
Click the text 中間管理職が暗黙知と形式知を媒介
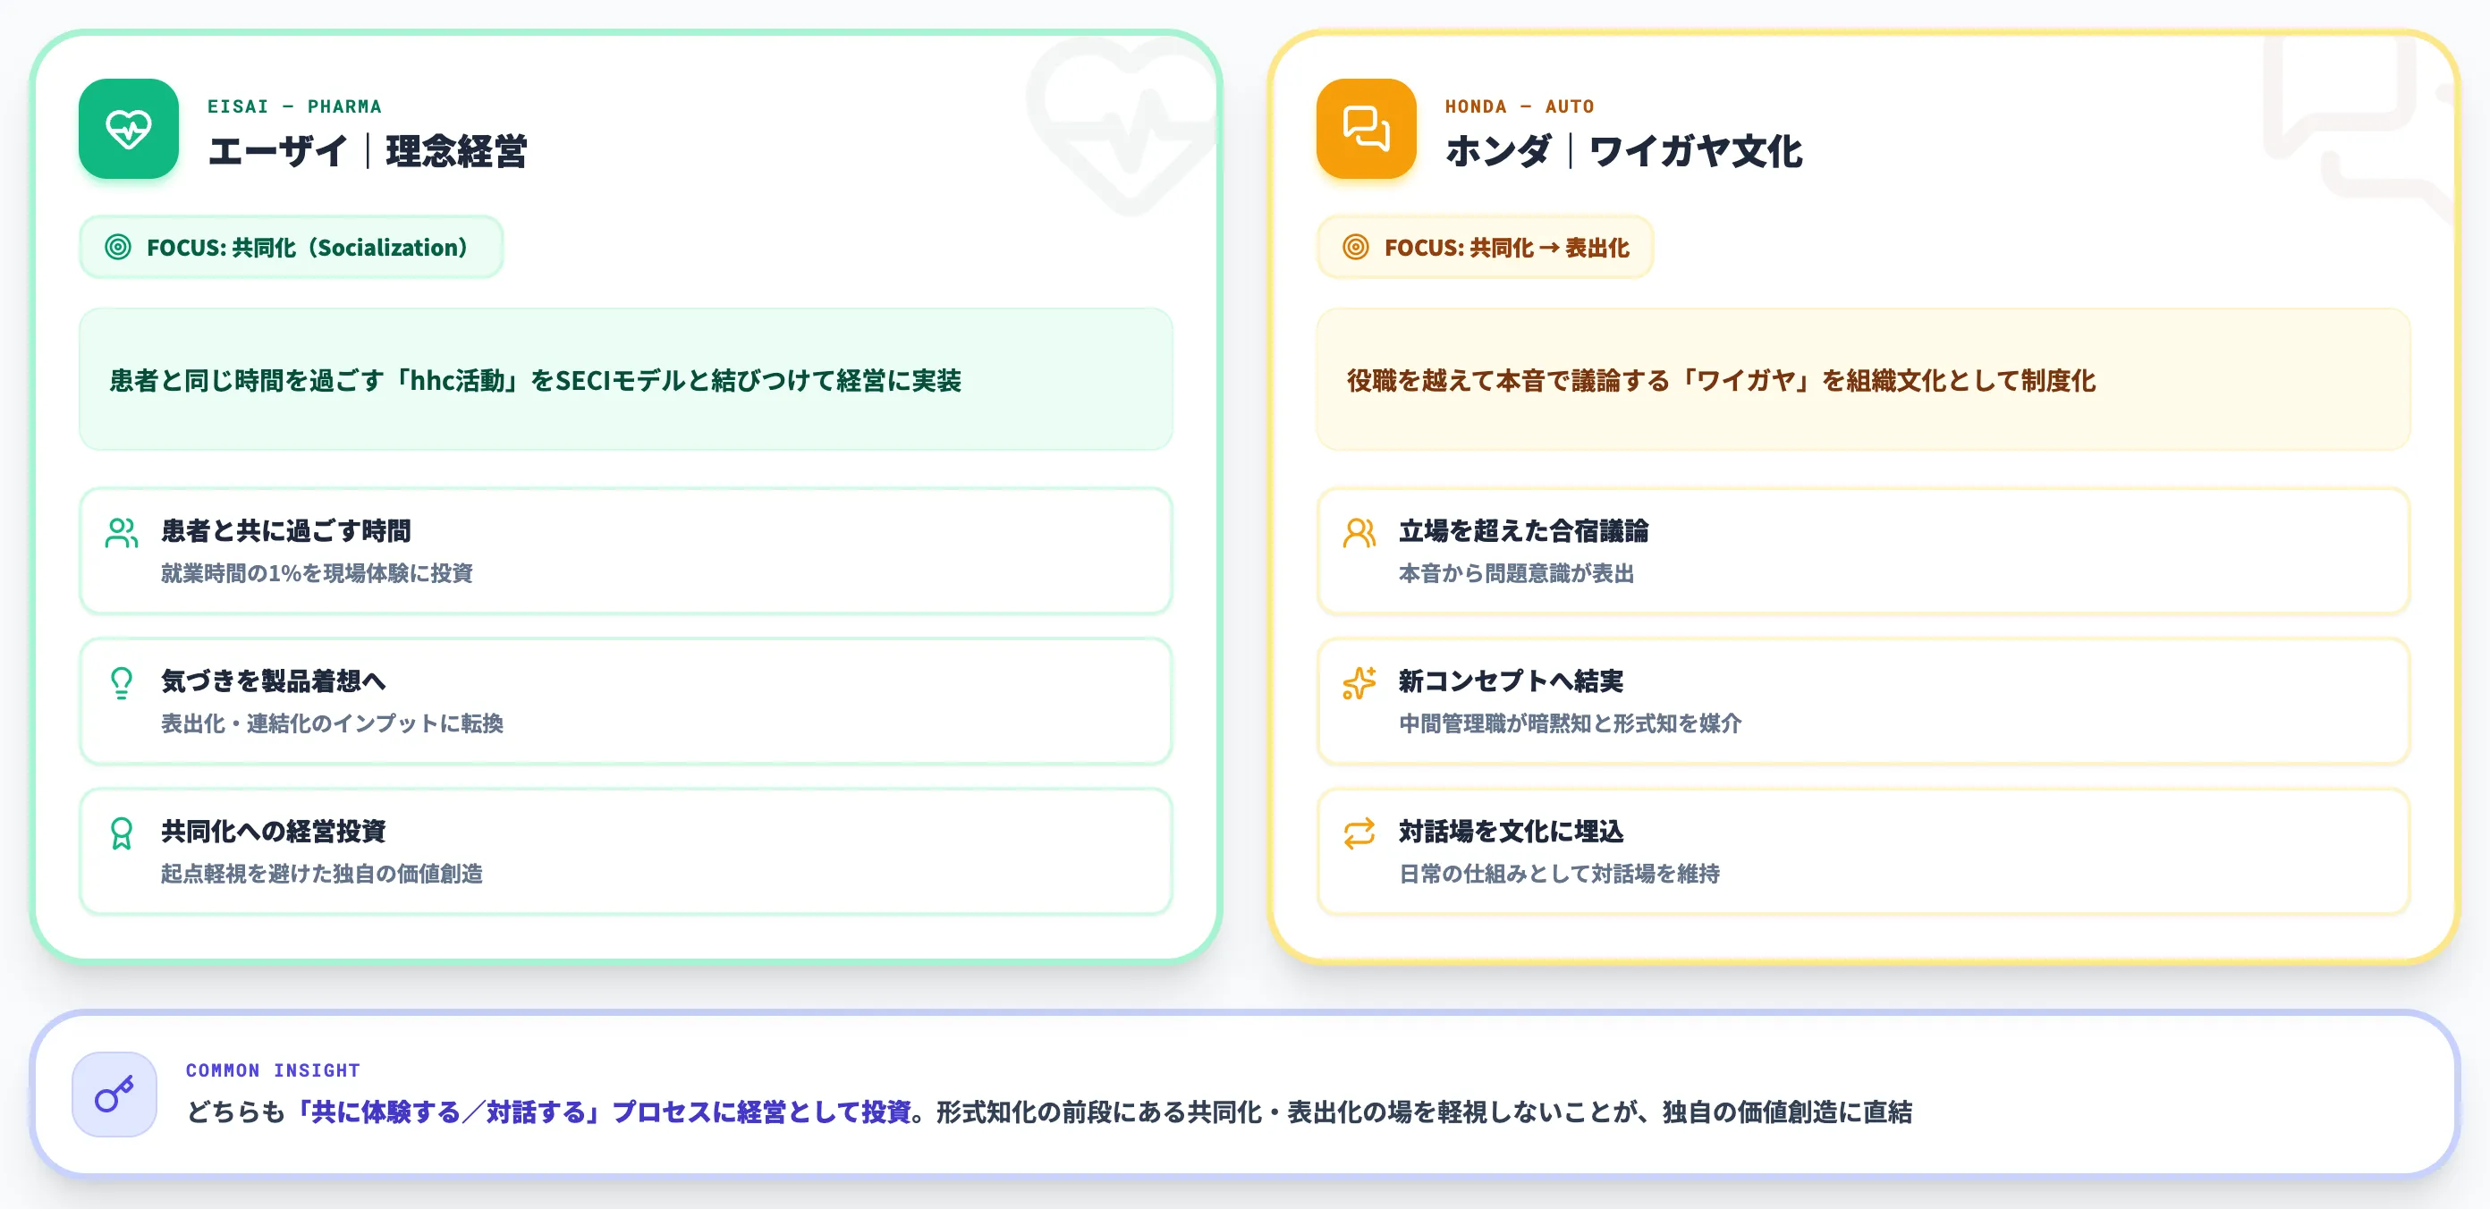[x=1570, y=723]
